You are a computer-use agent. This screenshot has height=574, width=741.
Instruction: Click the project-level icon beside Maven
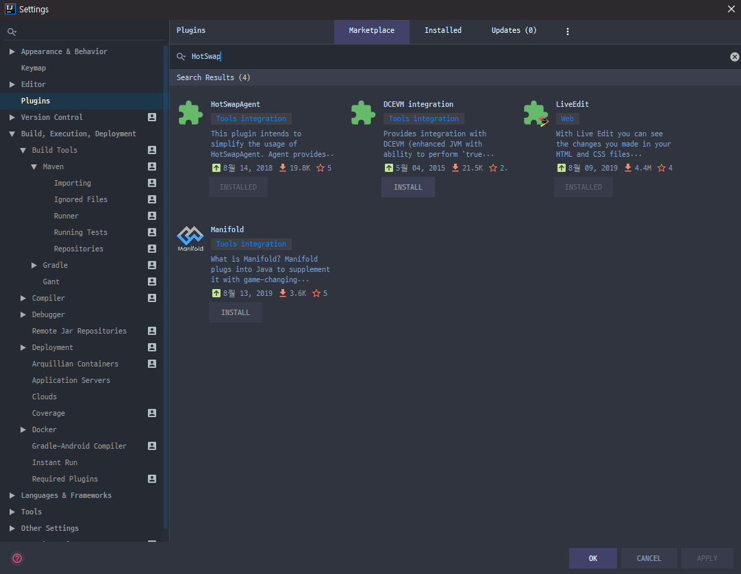[x=152, y=166]
